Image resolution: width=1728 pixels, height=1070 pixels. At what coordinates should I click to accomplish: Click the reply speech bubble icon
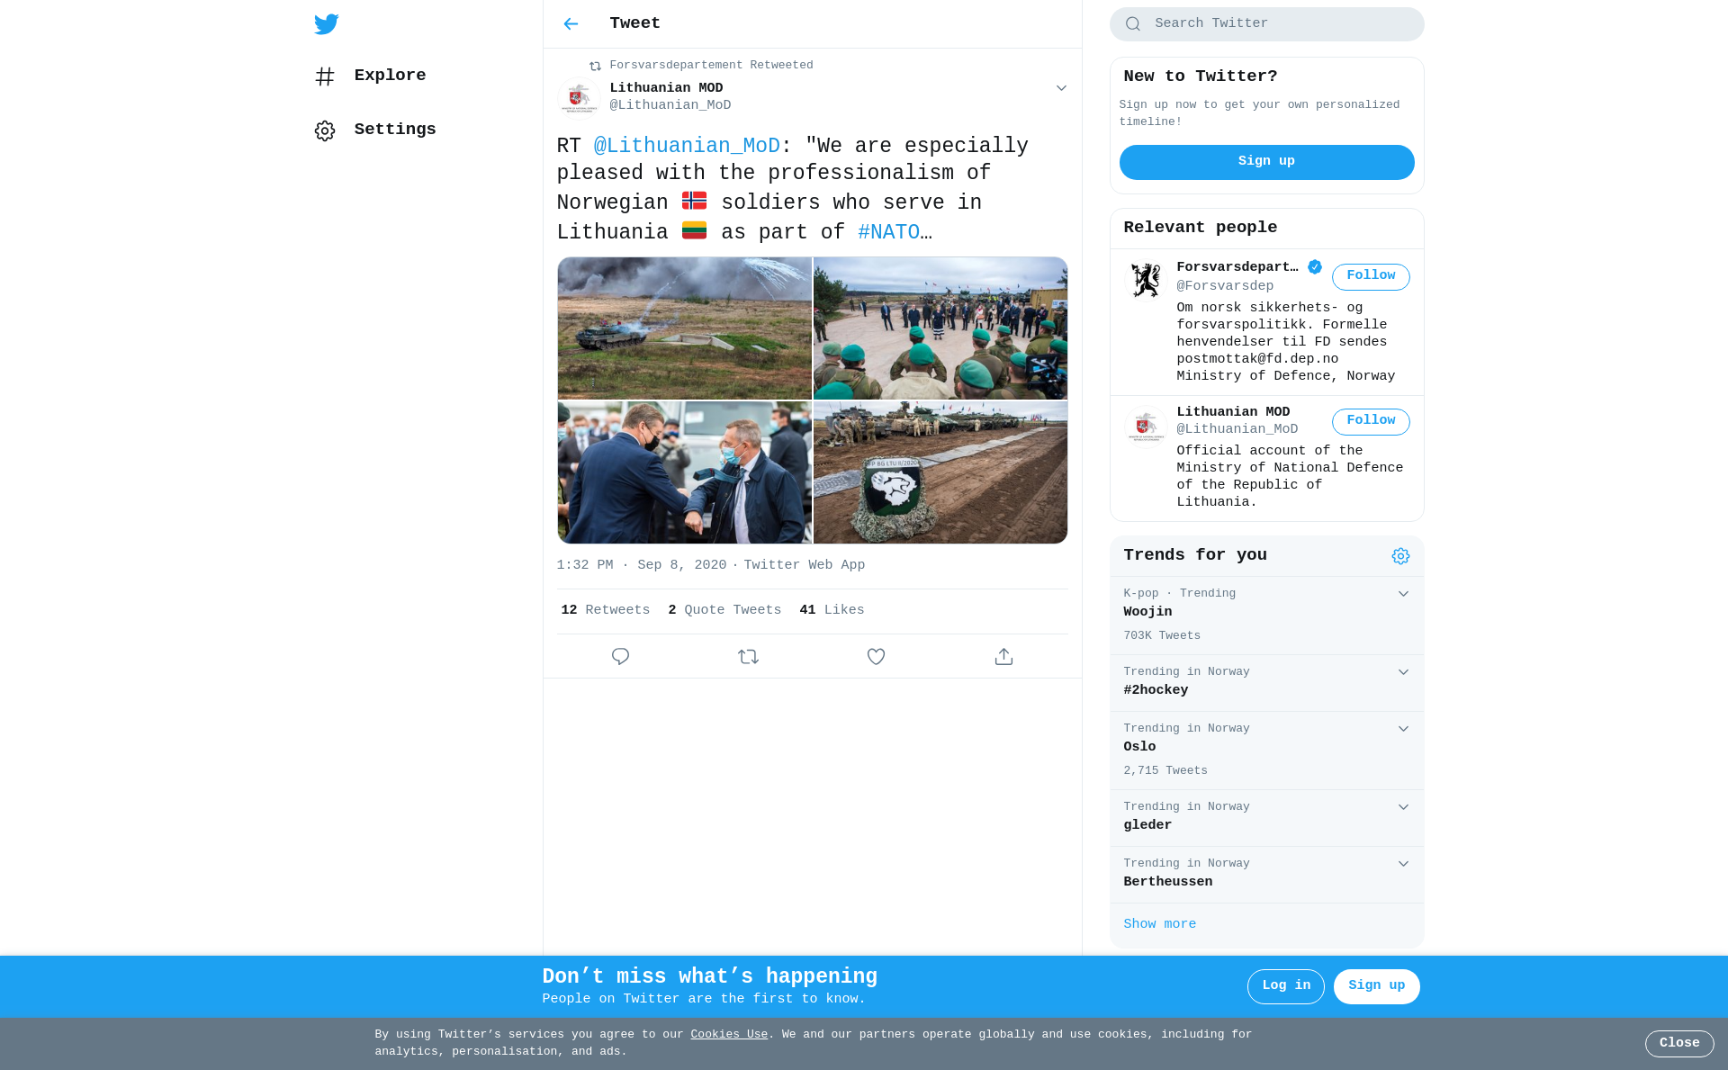click(x=620, y=657)
